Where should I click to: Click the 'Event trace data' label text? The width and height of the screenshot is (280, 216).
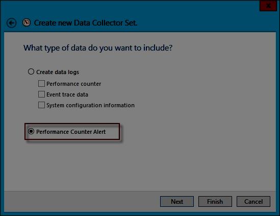click(x=67, y=94)
